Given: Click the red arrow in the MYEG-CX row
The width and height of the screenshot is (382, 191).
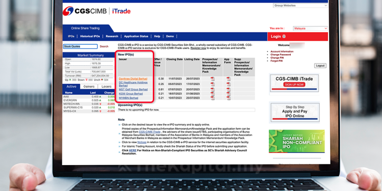Looking at the screenshot, I should point(100,111).
